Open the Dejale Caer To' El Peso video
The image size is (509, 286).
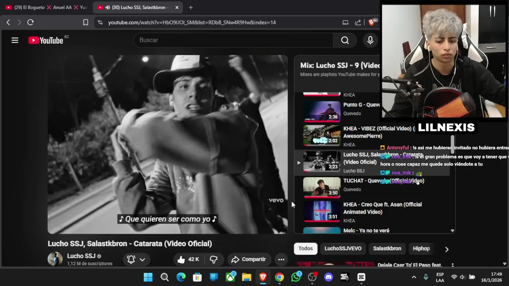click(x=410, y=265)
